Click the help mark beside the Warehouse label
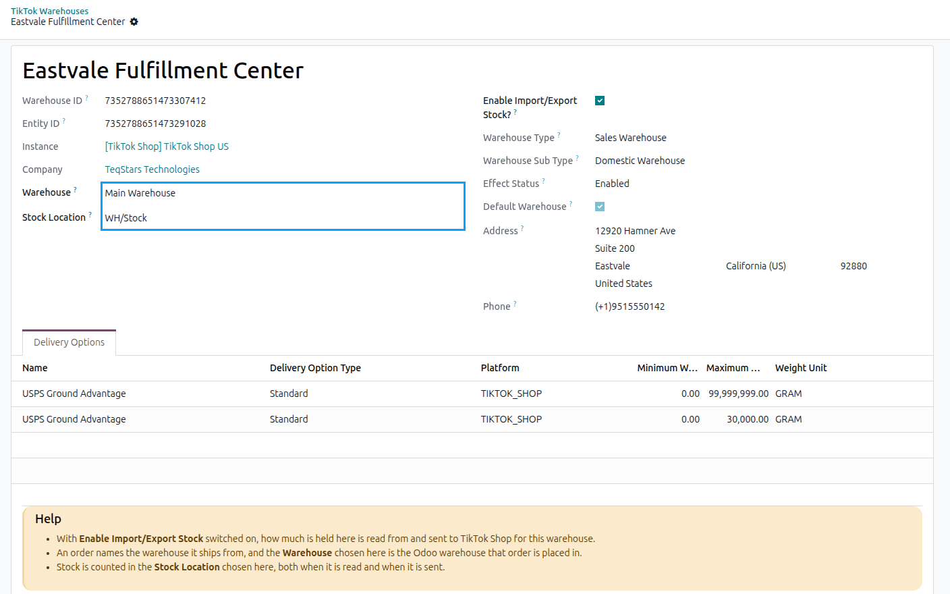 point(75,190)
